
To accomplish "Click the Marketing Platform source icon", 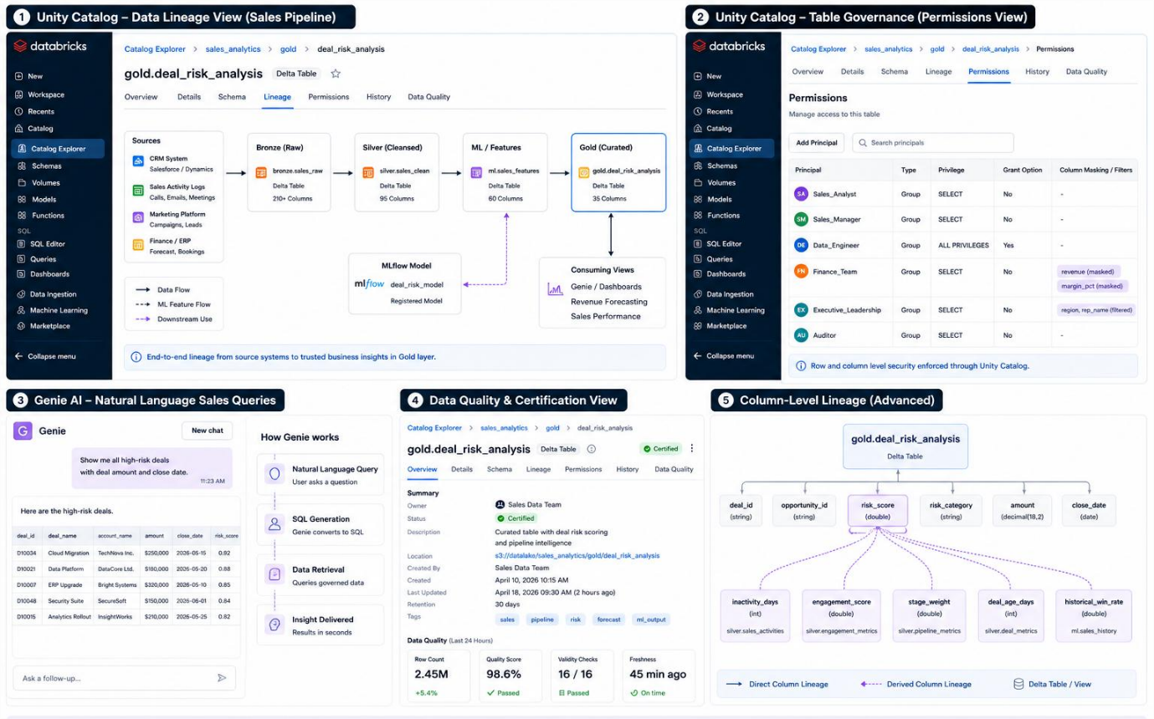I will (x=138, y=217).
